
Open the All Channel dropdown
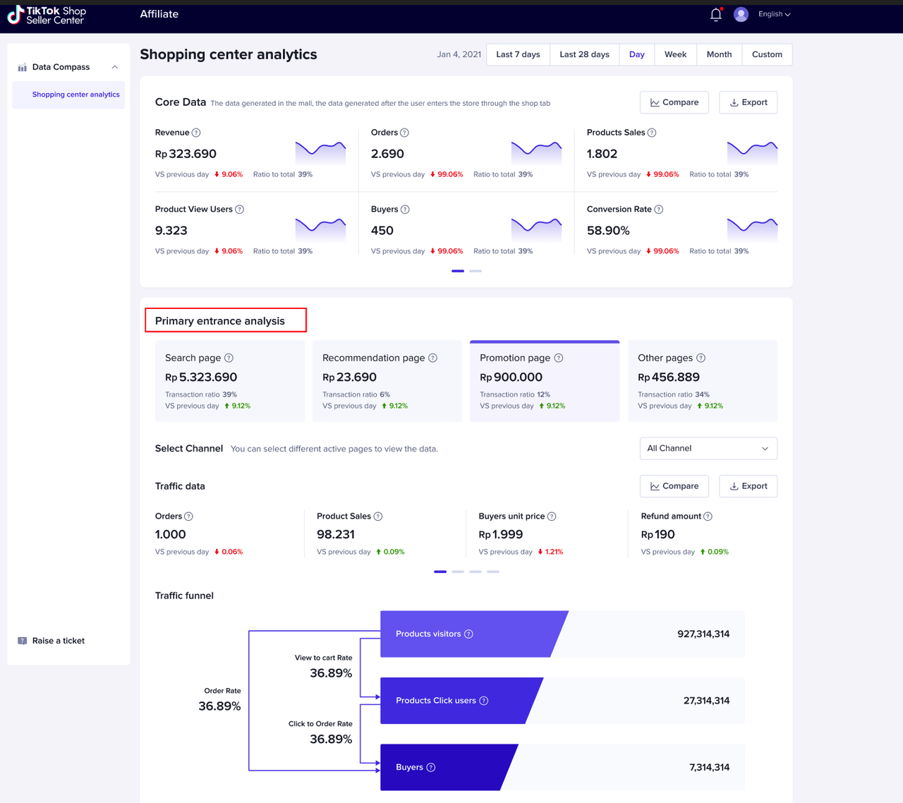708,449
